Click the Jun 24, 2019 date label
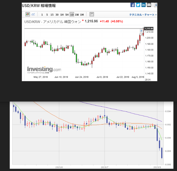177x171 pixels. click(82, 77)
